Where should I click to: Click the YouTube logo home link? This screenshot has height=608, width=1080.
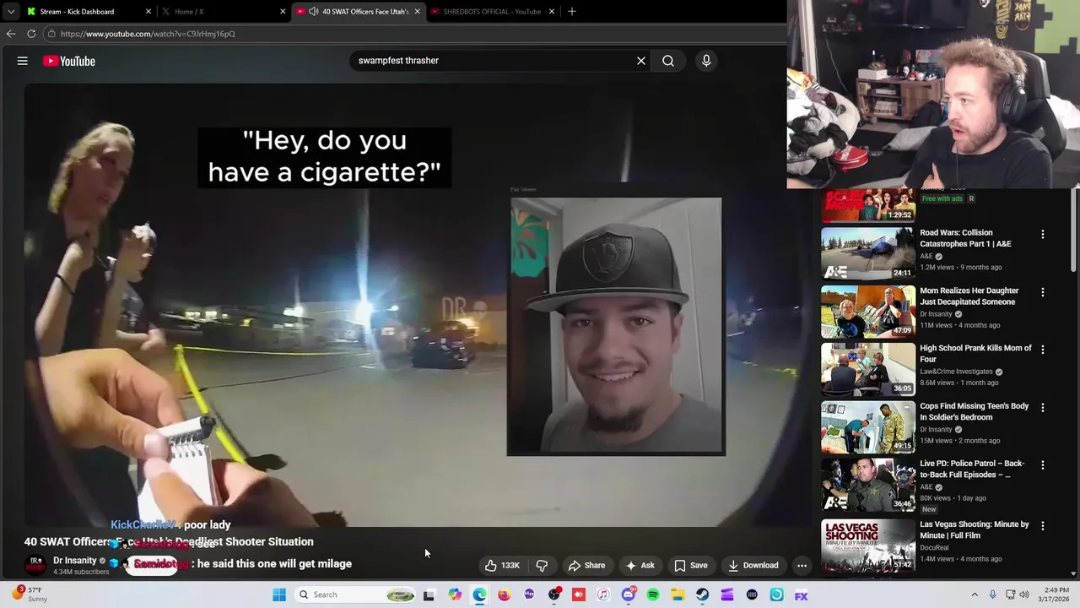69,61
